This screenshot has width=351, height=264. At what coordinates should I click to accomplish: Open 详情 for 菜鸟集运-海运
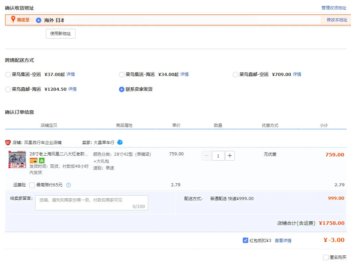pos(184,74)
